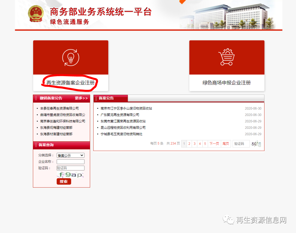Image resolution: width=296 pixels, height=233 pixels.
Task: Click the 更多>> link for more announcements
Action: [x=81, y=99]
